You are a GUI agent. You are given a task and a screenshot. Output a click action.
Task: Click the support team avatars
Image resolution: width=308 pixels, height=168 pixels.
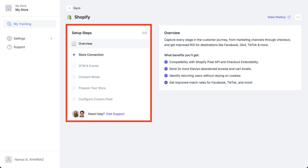tap(79, 114)
